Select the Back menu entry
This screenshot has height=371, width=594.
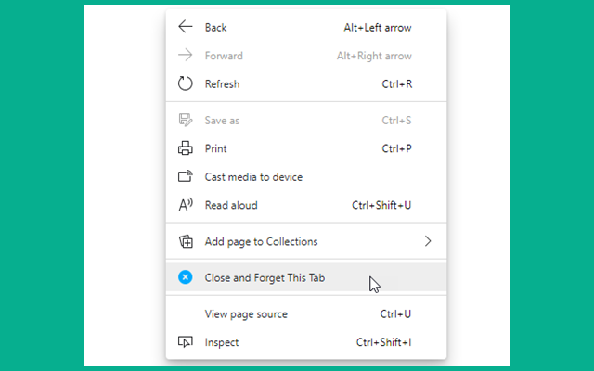(x=215, y=28)
